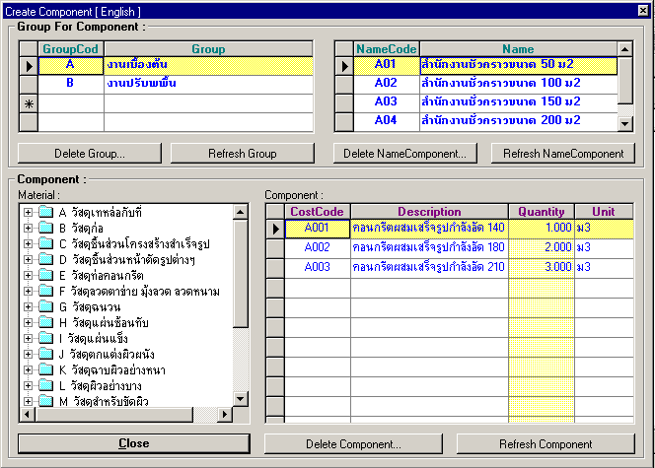Click folder icon of material group M

click(46, 401)
